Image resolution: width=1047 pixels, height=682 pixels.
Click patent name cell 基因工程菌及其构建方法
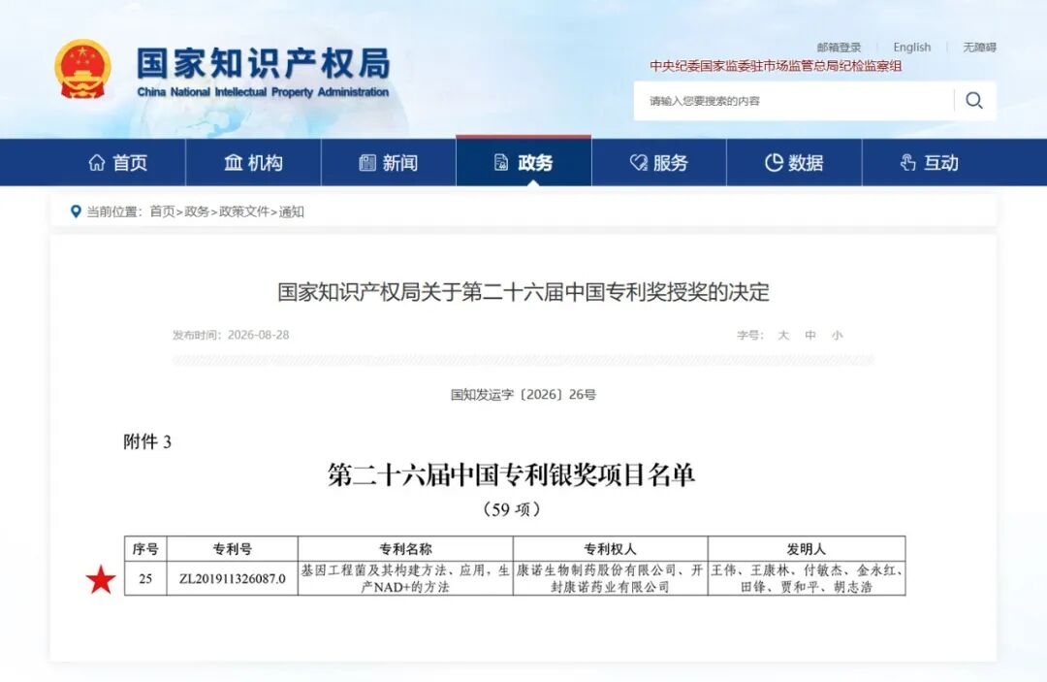pos(405,578)
